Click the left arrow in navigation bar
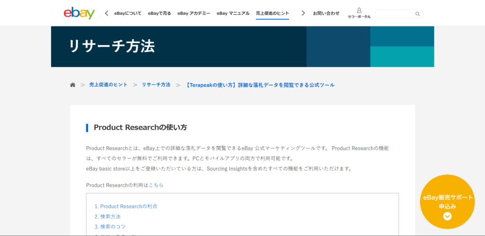485x236 pixels. pyautogui.click(x=107, y=13)
